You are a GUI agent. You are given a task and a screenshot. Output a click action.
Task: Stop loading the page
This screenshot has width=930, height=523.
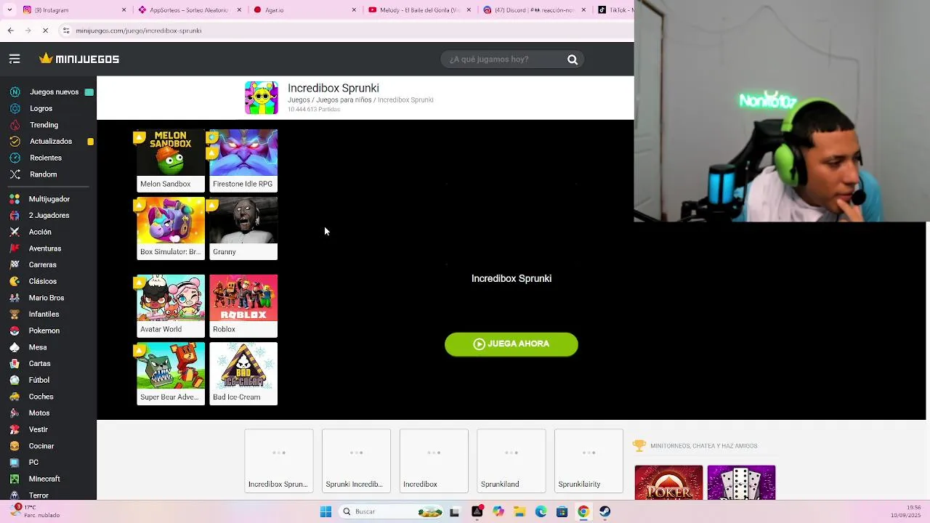click(45, 31)
